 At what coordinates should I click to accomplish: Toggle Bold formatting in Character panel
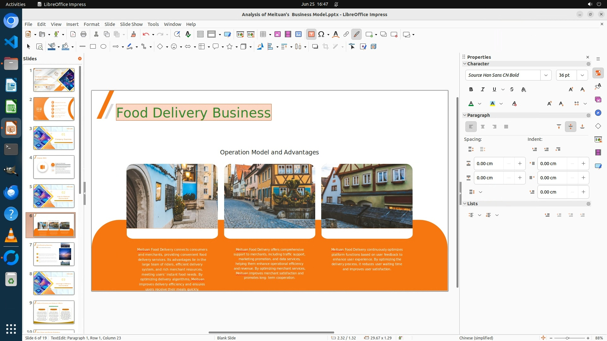(x=471, y=90)
